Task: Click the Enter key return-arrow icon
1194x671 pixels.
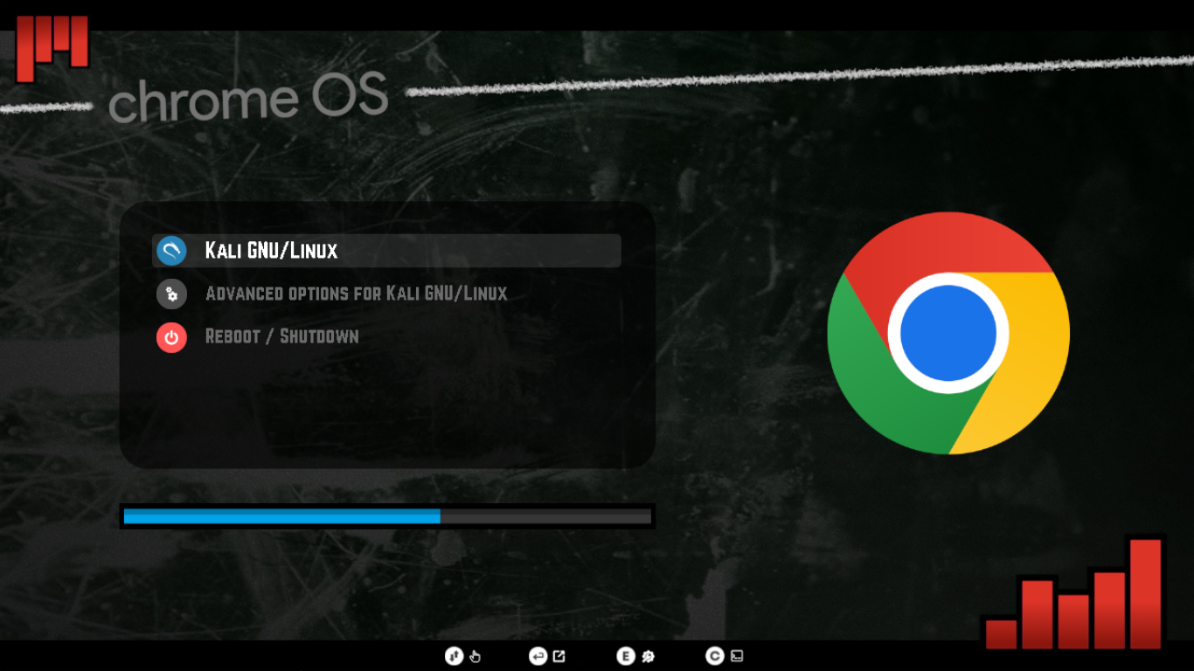Action: click(538, 656)
